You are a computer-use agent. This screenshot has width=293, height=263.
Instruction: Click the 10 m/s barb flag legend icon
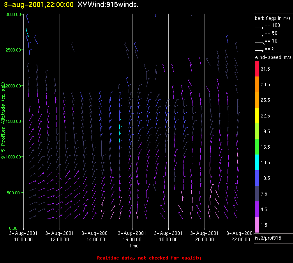[260, 43]
